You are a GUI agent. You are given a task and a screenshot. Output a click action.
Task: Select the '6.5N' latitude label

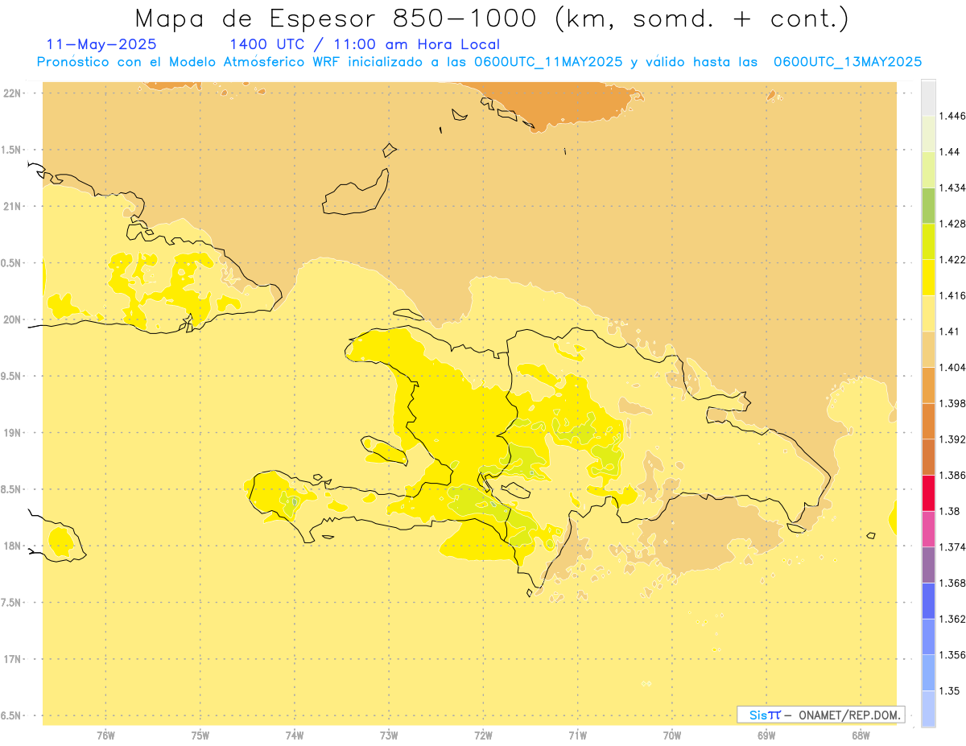pyautogui.click(x=12, y=715)
